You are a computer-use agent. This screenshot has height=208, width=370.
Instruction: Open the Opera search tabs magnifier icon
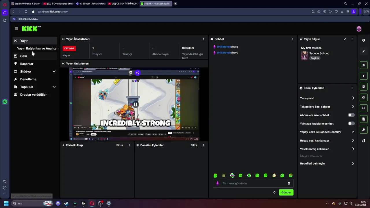(345, 4)
